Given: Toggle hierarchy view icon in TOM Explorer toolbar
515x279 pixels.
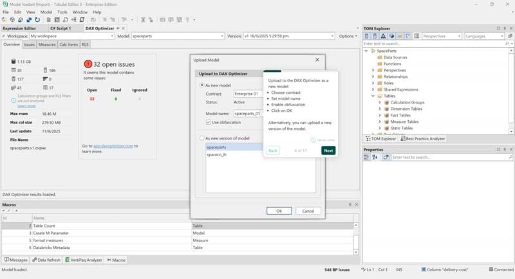Looking at the screenshot, I should (383, 36).
